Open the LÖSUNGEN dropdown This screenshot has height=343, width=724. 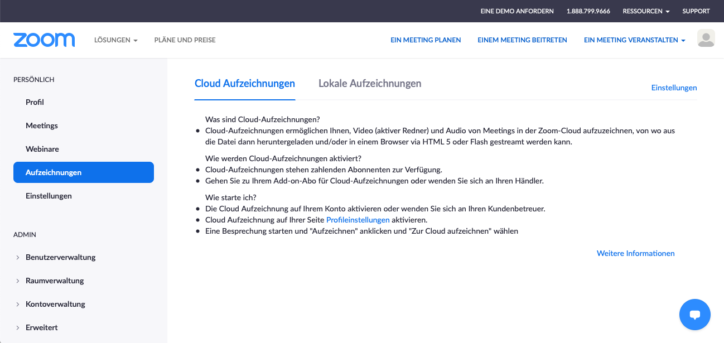click(115, 40)
